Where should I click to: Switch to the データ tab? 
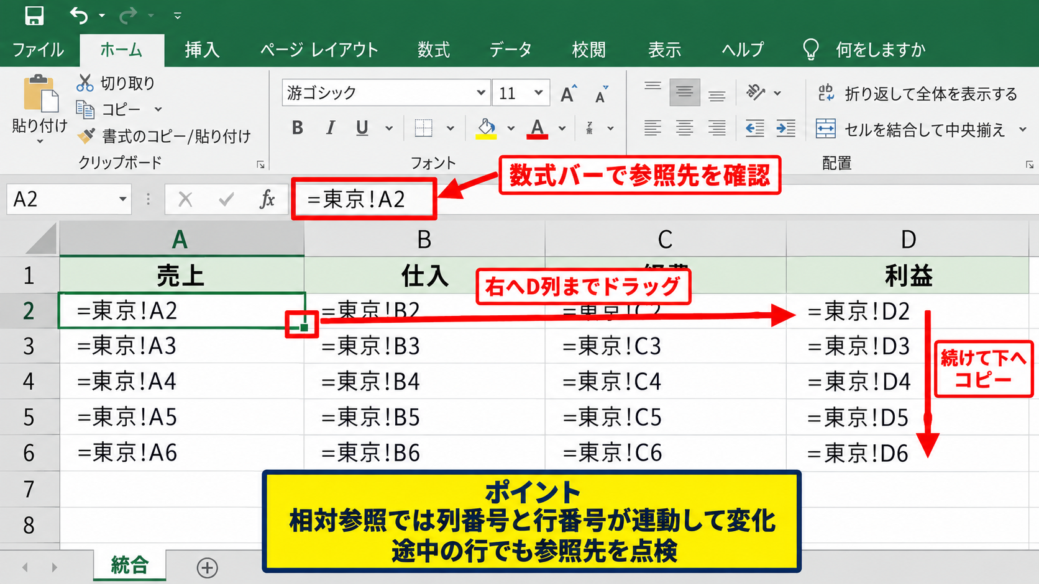pos(510,50)
